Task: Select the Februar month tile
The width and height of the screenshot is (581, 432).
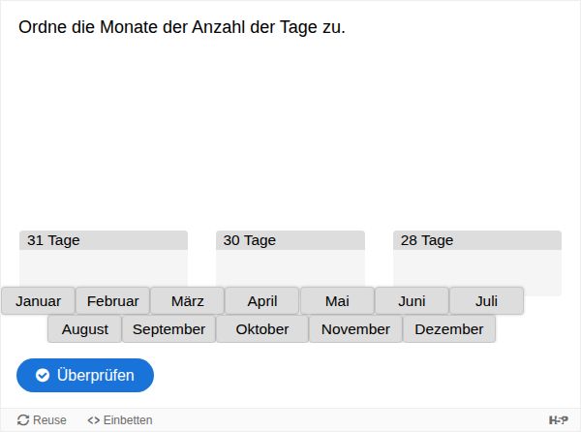Action: (x=112, y=301)
